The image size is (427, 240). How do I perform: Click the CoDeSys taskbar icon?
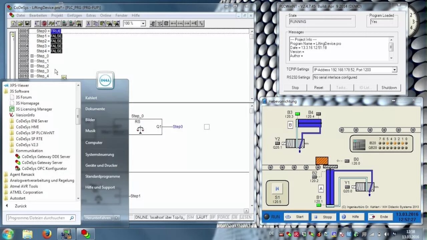[86, 234]
